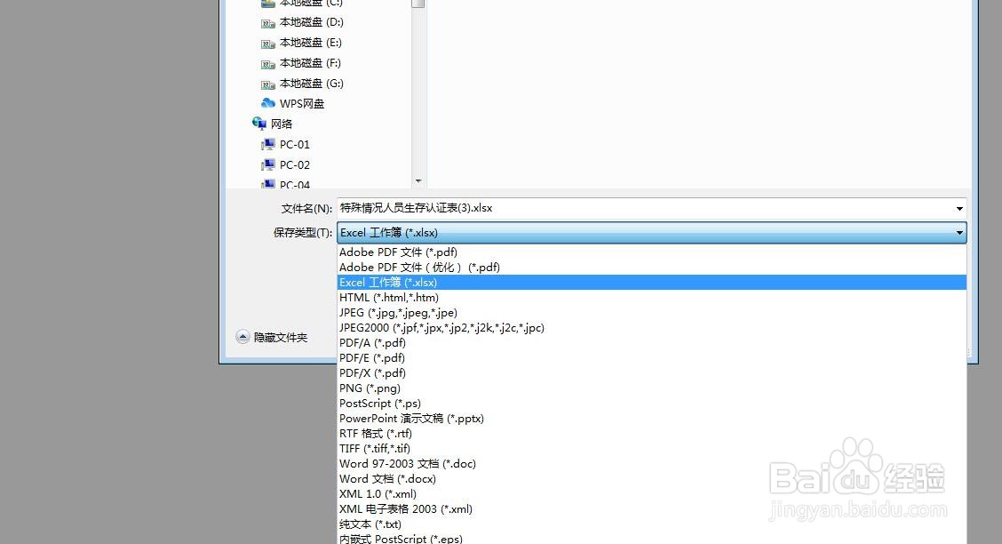Screen dimensions: 1002x544
Task: Choose HTML (*.html,*.htm) format
Action: [652, 297]
